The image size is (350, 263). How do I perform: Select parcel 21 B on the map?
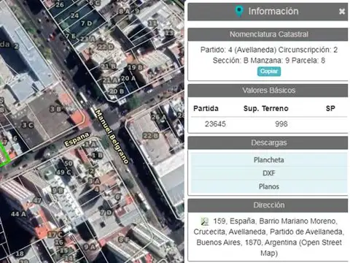coord(109,66)
